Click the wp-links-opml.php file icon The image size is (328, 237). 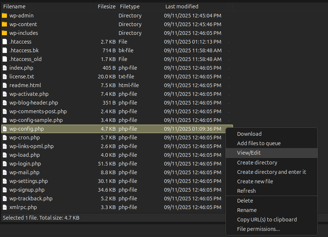(5, 146)
